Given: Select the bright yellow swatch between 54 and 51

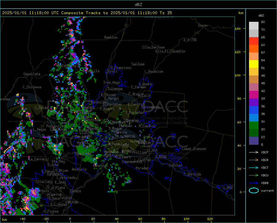Looking at the screenshot, I should click(x=254, y=64).
